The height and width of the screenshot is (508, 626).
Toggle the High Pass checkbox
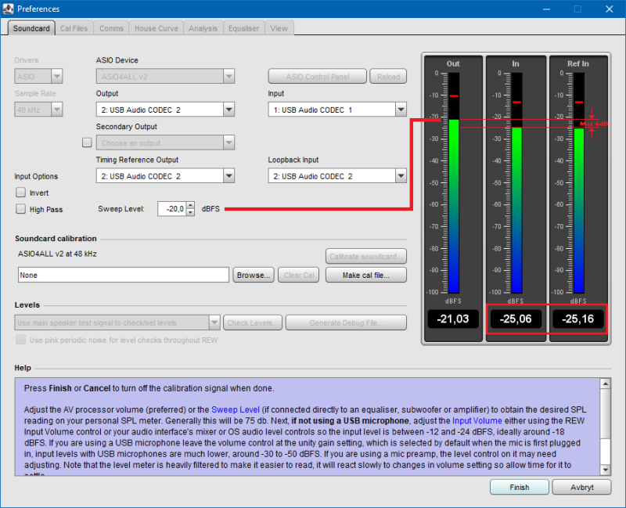[x=21, y=209]
